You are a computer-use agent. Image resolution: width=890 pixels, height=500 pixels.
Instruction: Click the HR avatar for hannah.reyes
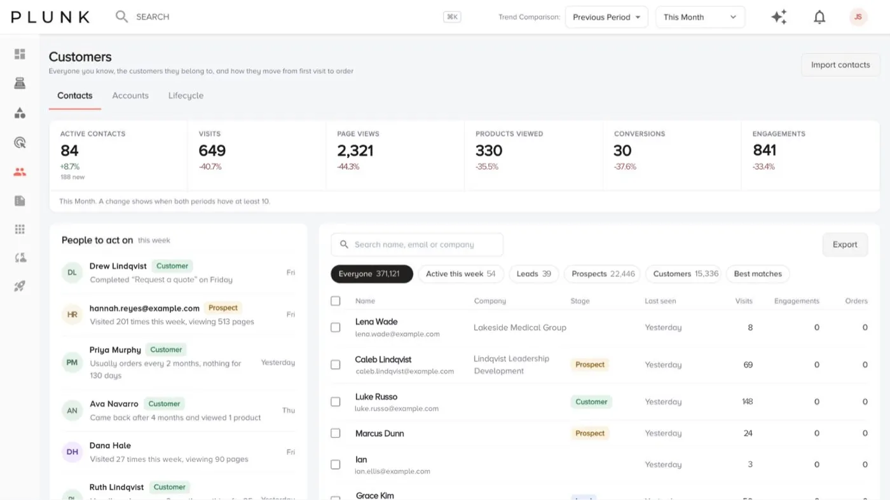pyautogui.click(x=72, y=314)
